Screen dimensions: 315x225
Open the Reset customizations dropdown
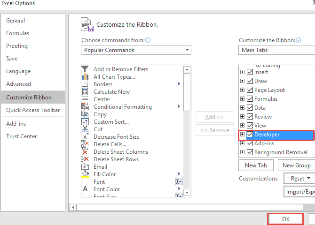pos(299,178)
